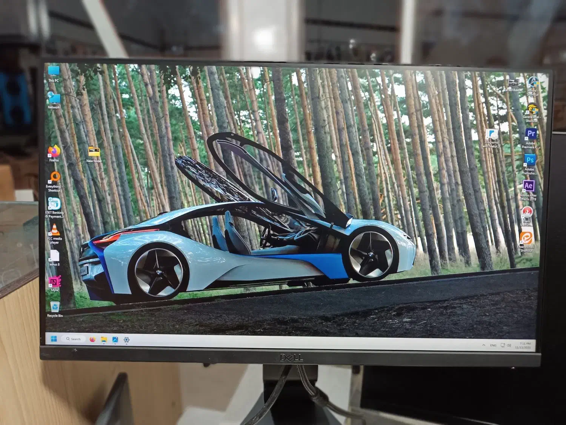Open the Garena Total shortcut
Viewport: 566px width, 425px height.
coord(532,113)
